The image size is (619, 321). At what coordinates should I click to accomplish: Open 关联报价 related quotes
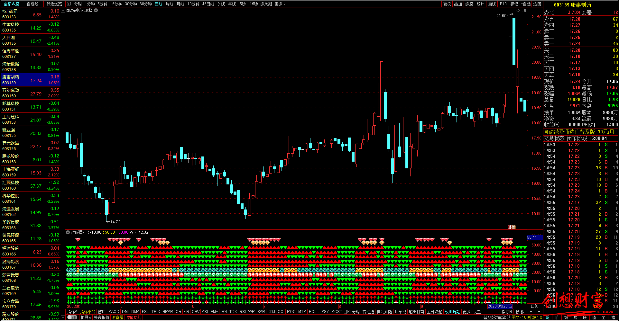click(101, 317)
